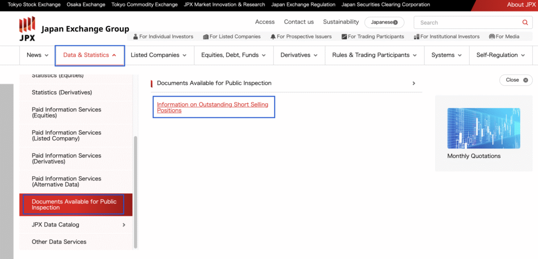Go to the Sustainability page link

coord(340,22)
